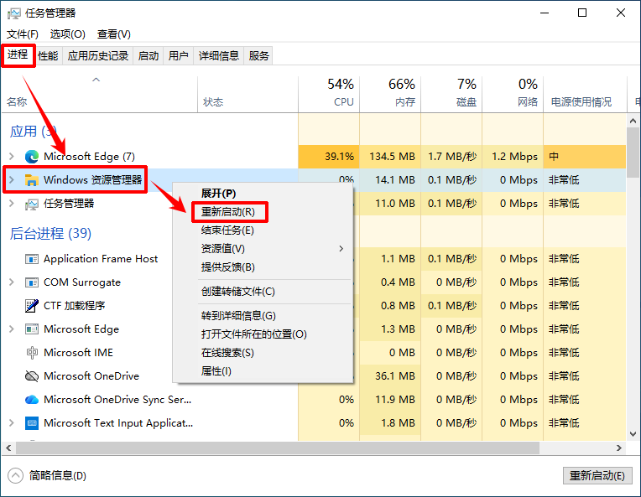Screen dimensions: 641x497
Task: Open the 选项(O) menu
Action: (x=67, y=34)
